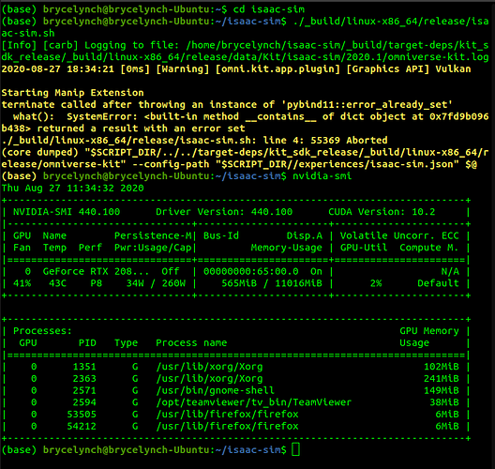Click the 'CUDA Version: 10.2' text
This screenshot has height=469, width=495.
point(382,212)
